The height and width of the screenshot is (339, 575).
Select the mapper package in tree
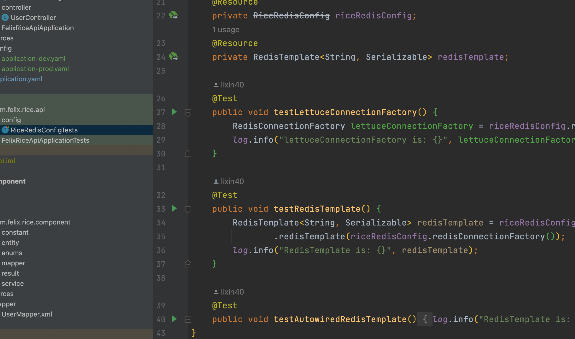13,263
